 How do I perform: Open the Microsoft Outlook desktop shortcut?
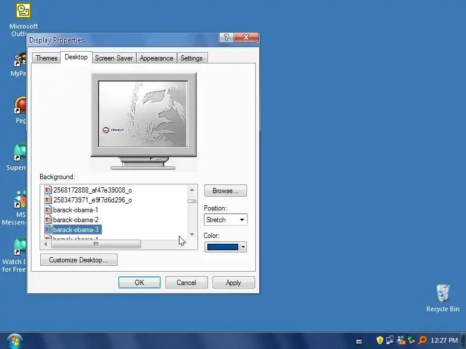(23, 19)
